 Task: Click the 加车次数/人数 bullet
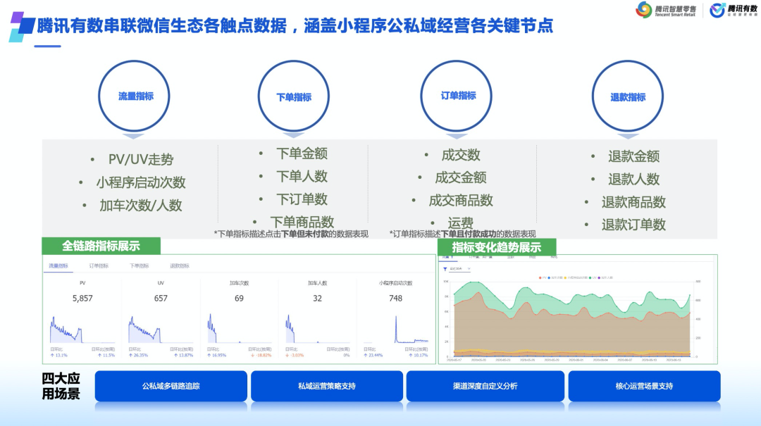pyautogui.click(x=141, y=205)
